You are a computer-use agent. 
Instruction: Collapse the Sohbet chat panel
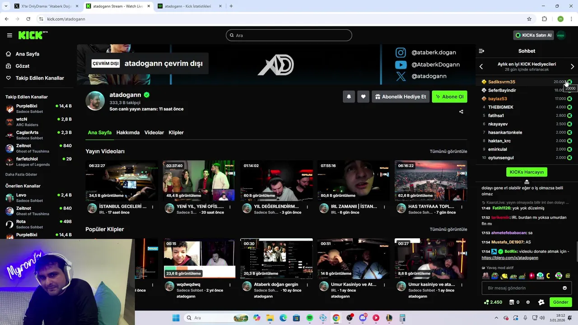coord(481,51)
